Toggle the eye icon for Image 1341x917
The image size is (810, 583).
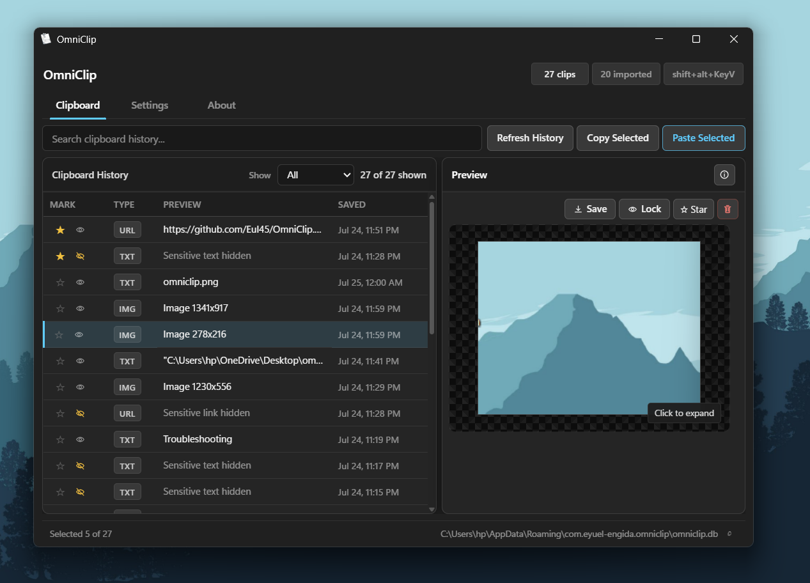[x=80, y=308]
